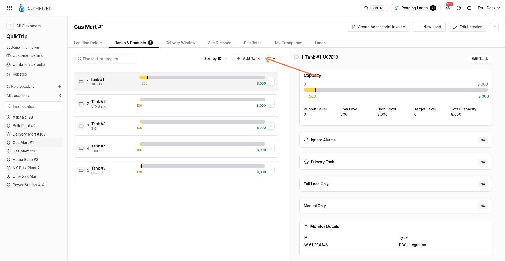Toggle the Manual Only No badge
The height and width of the screenshot is (261, 505).
pyautogui.click(x=483, y=206)
